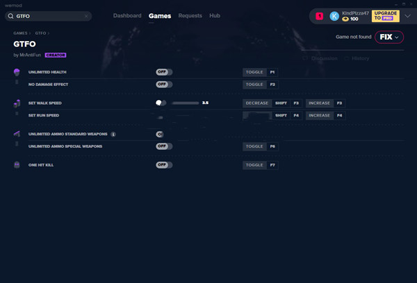Click the GTFO breadcrumb link

pos(40,33)
